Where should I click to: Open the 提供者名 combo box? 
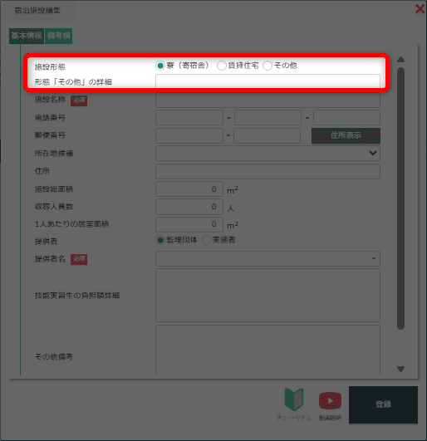pos(267,259)
